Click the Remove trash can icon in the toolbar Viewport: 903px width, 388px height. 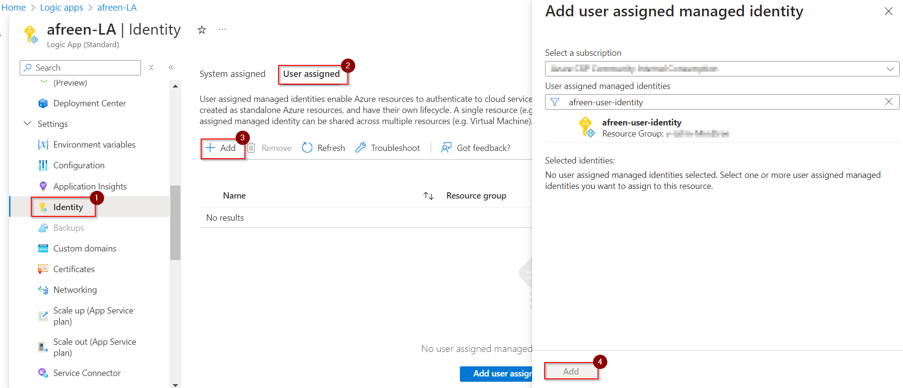coord(251,148)
